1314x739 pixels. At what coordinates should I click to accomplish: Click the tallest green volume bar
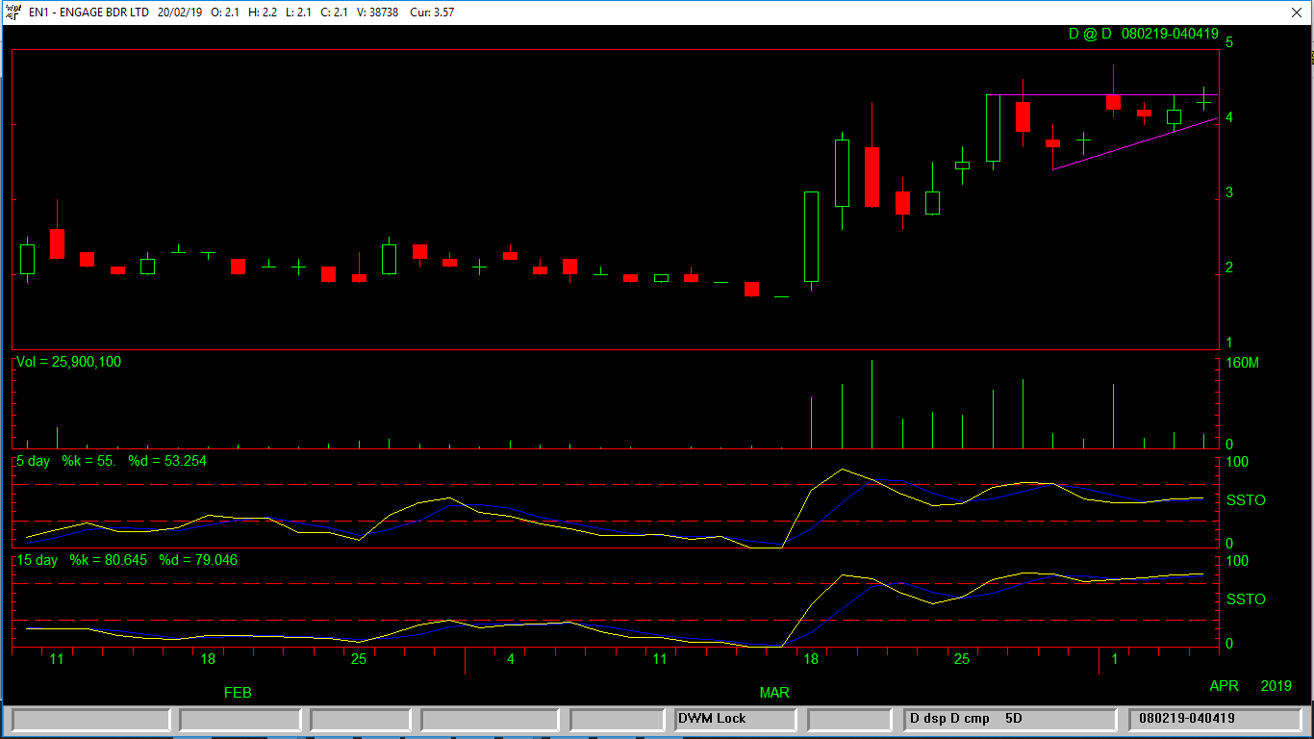point(872,404)
